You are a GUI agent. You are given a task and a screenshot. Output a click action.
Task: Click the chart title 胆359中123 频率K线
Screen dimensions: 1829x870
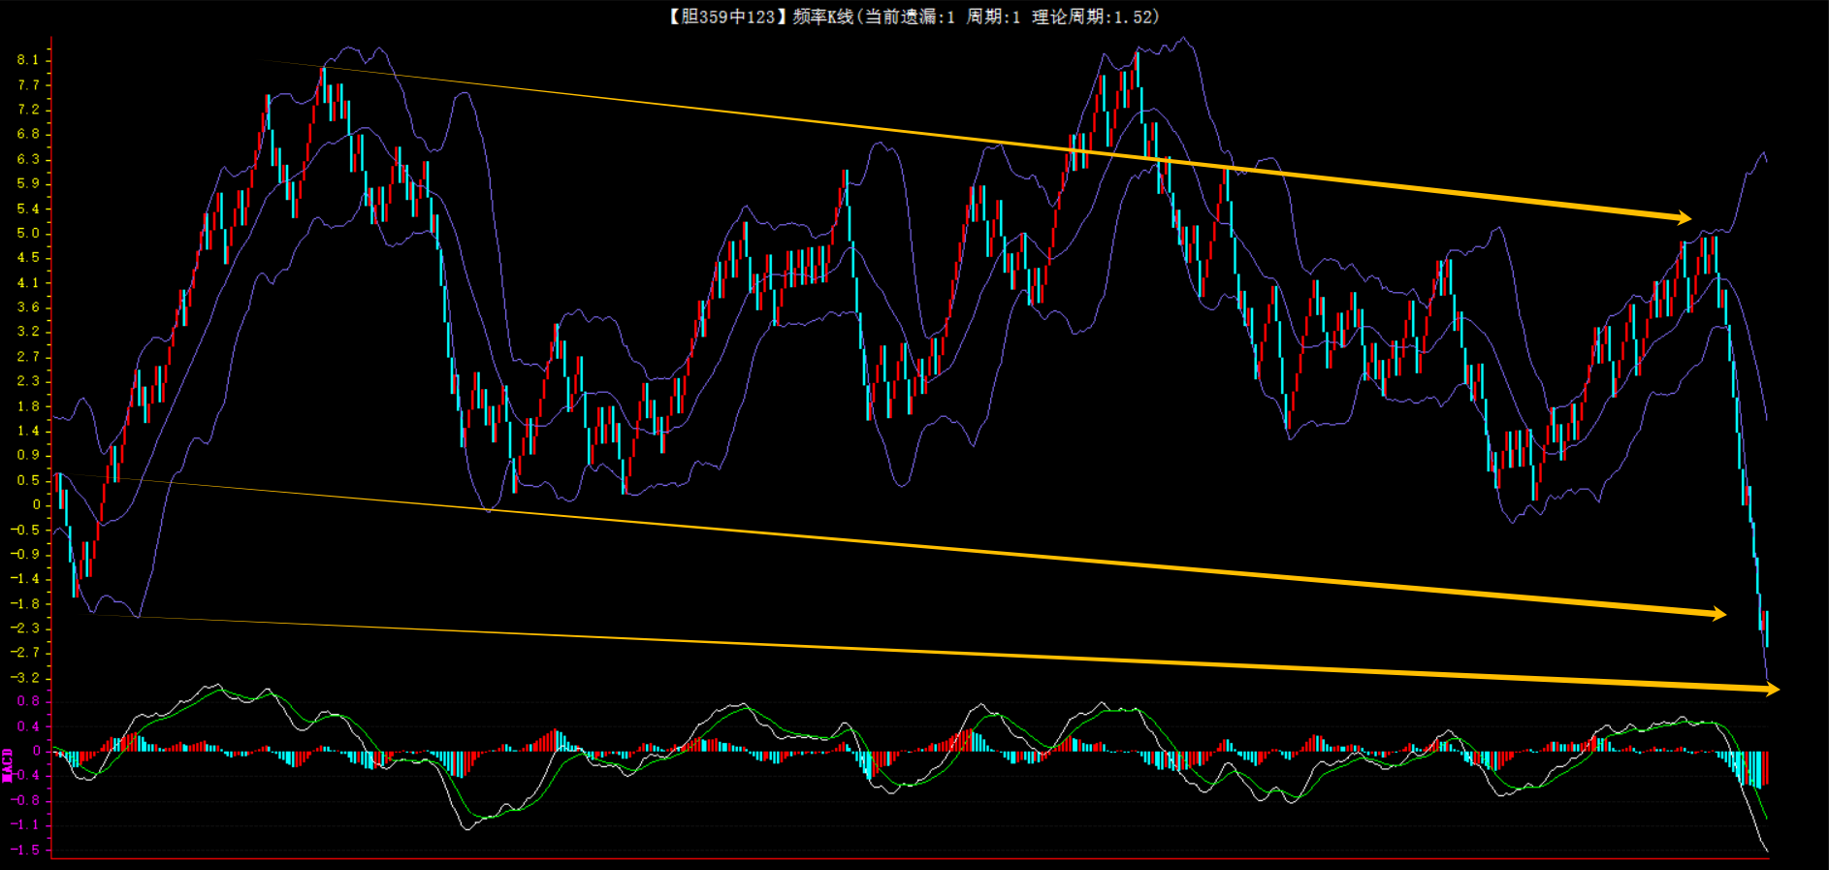759,16
